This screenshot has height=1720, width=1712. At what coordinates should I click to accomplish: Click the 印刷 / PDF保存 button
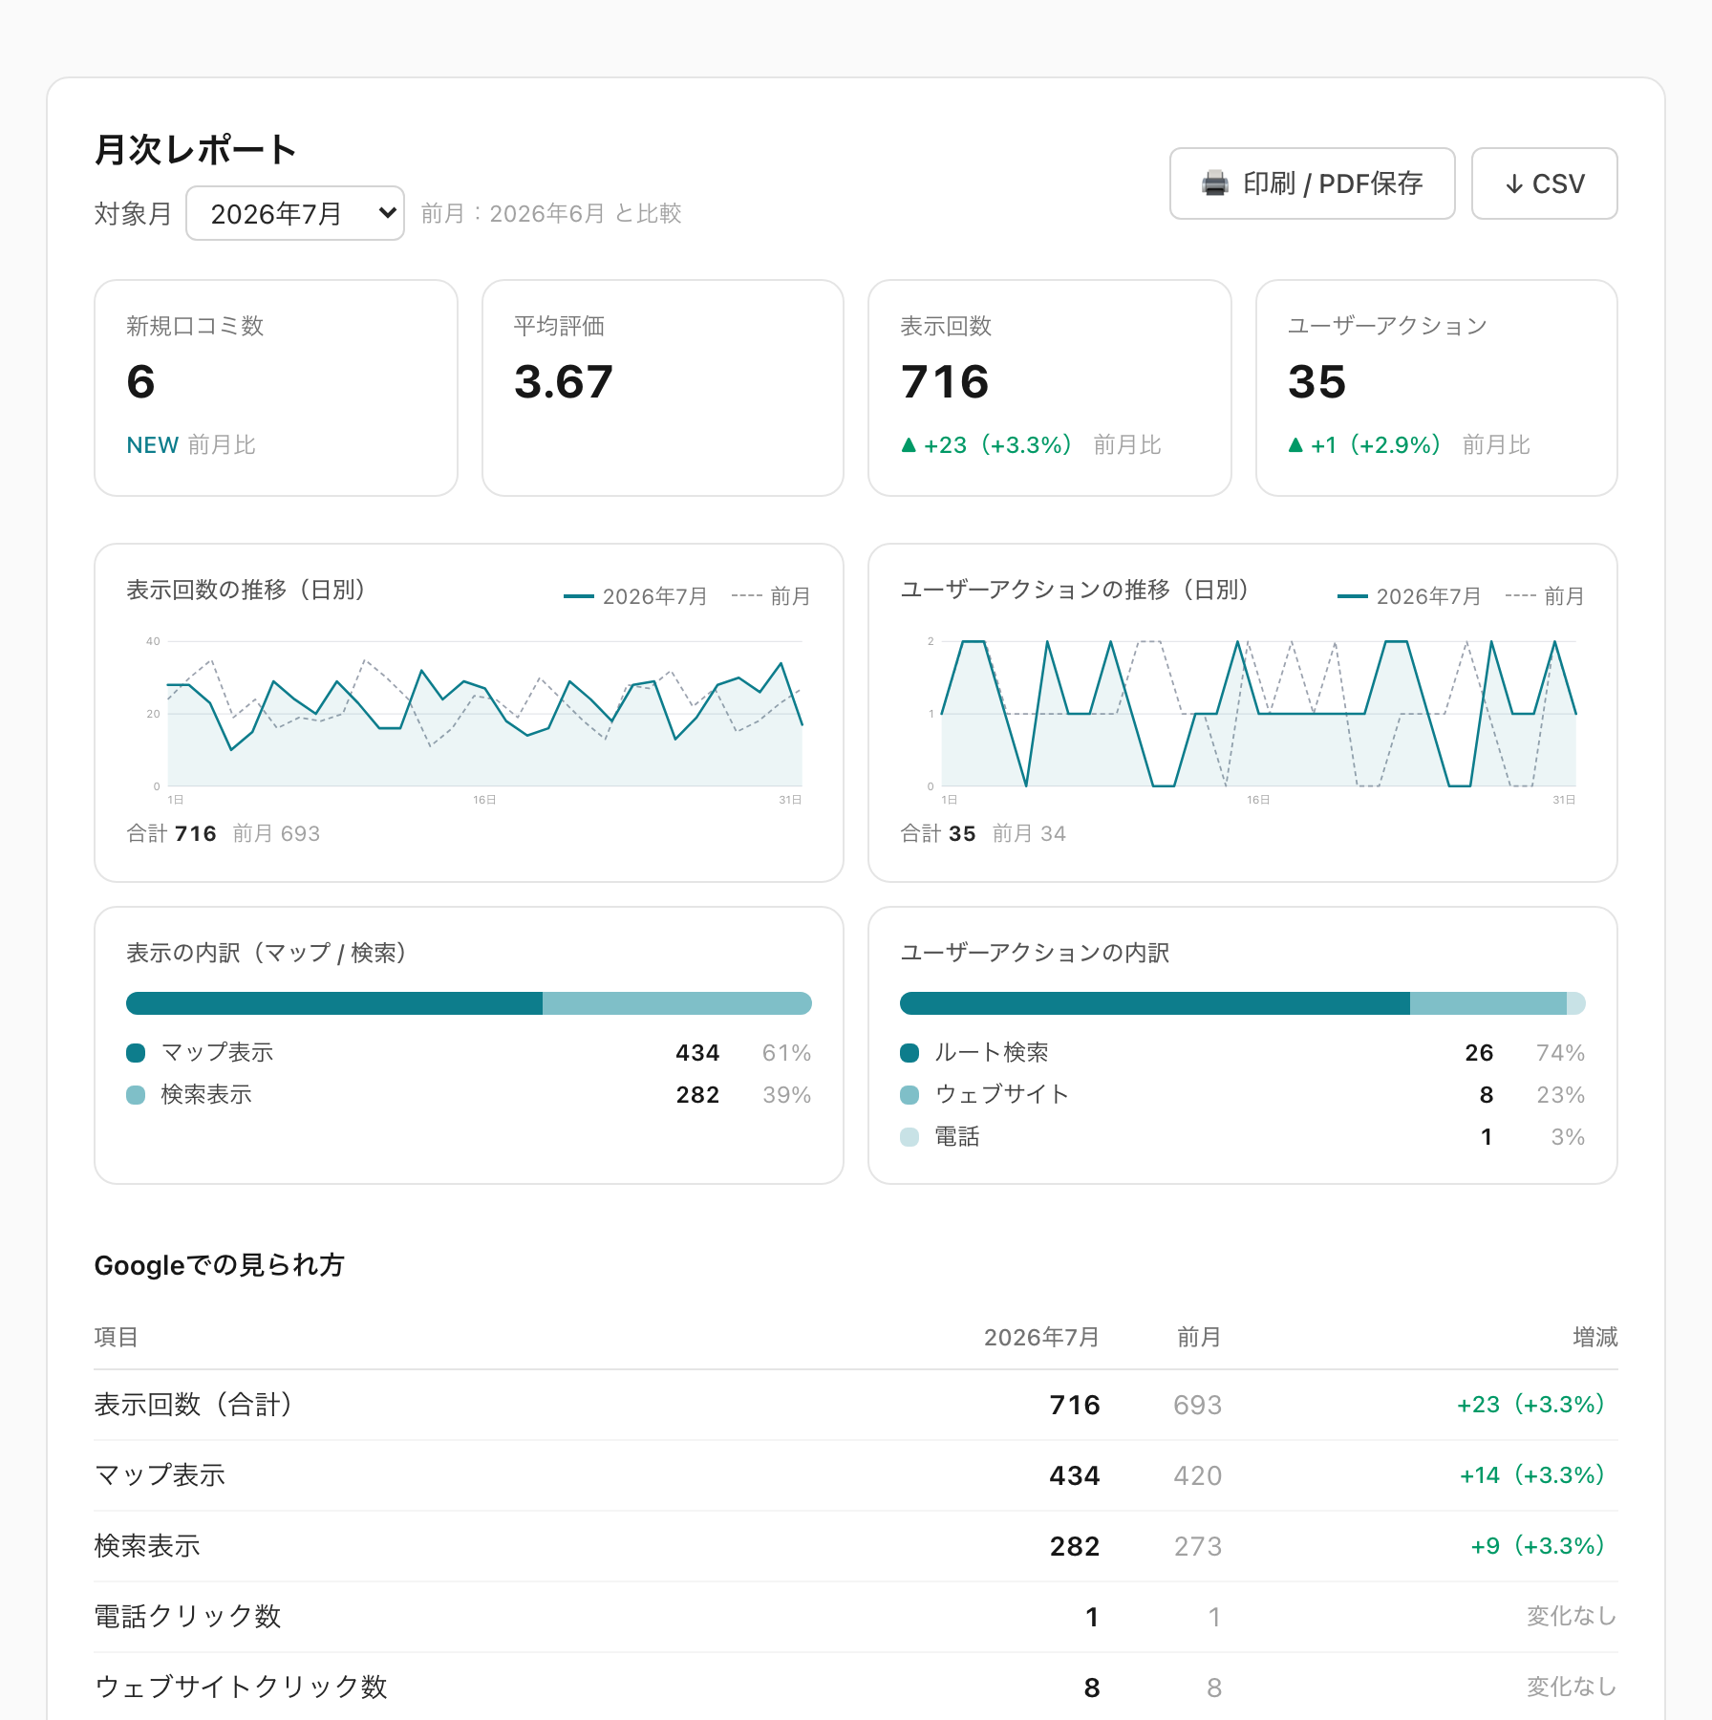(1313, 183)
